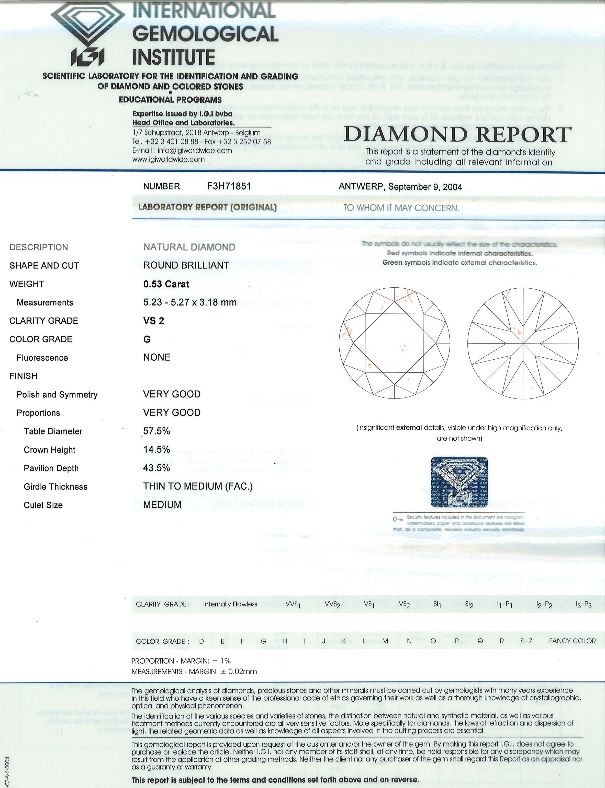The width and height of the screenshot is (605, 788).
Task: Click the ANTWERP, September 9, 2004 date
Action: coord(400,187)
